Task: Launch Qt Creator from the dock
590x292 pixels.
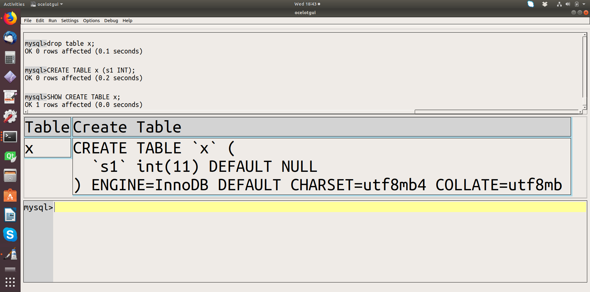Action: pyautogui.click(x=10, y=156)
